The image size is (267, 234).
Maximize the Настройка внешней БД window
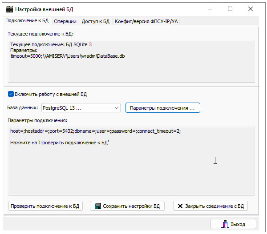click(x=230, y=9)
